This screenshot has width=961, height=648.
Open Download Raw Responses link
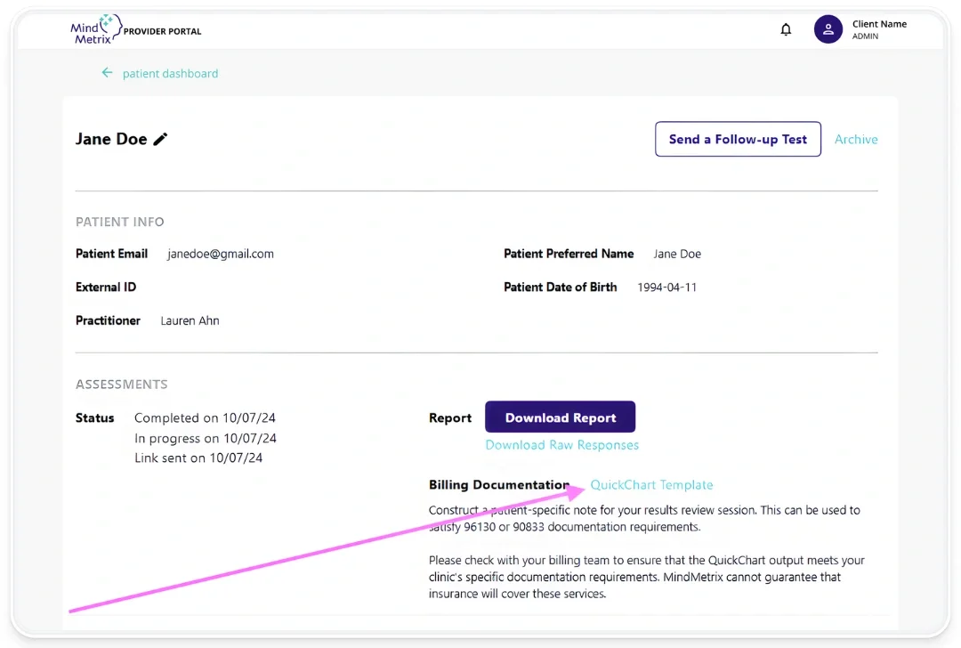coord(561,445)
